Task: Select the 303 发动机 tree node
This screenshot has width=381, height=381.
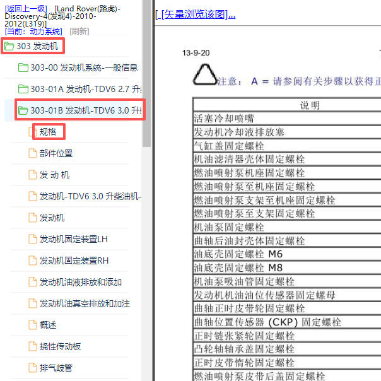Action: click(37, 46)
